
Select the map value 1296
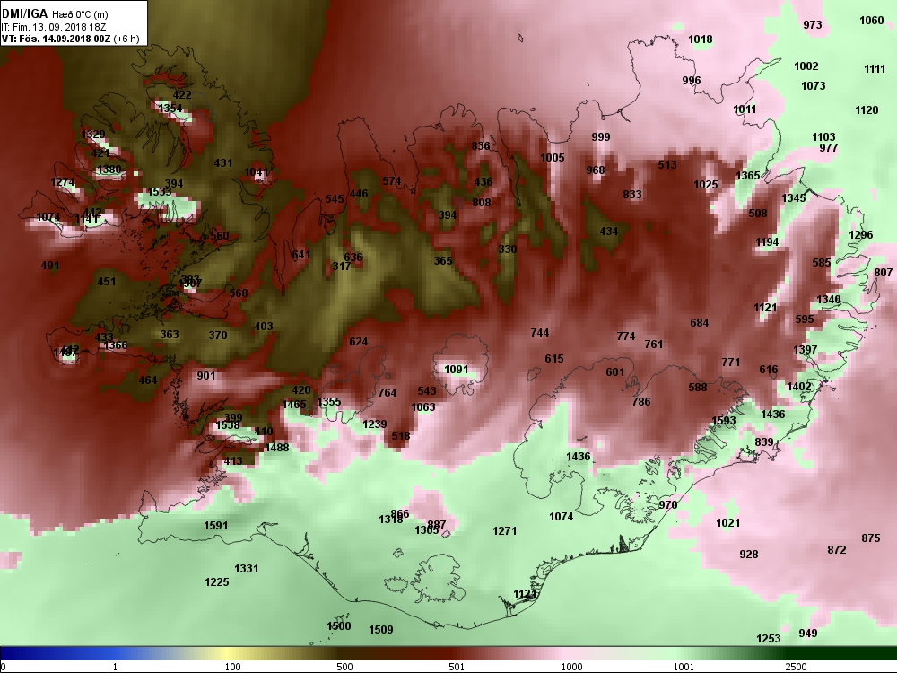861,235
